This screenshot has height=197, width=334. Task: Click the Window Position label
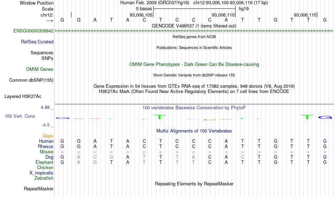pos(37,3)
